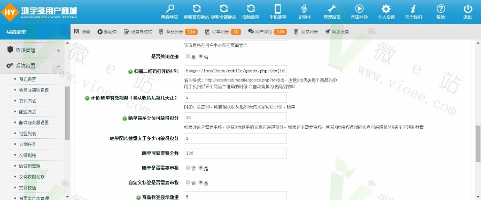Click the sidebar scroll-down arrow

(x=67, y=197)
